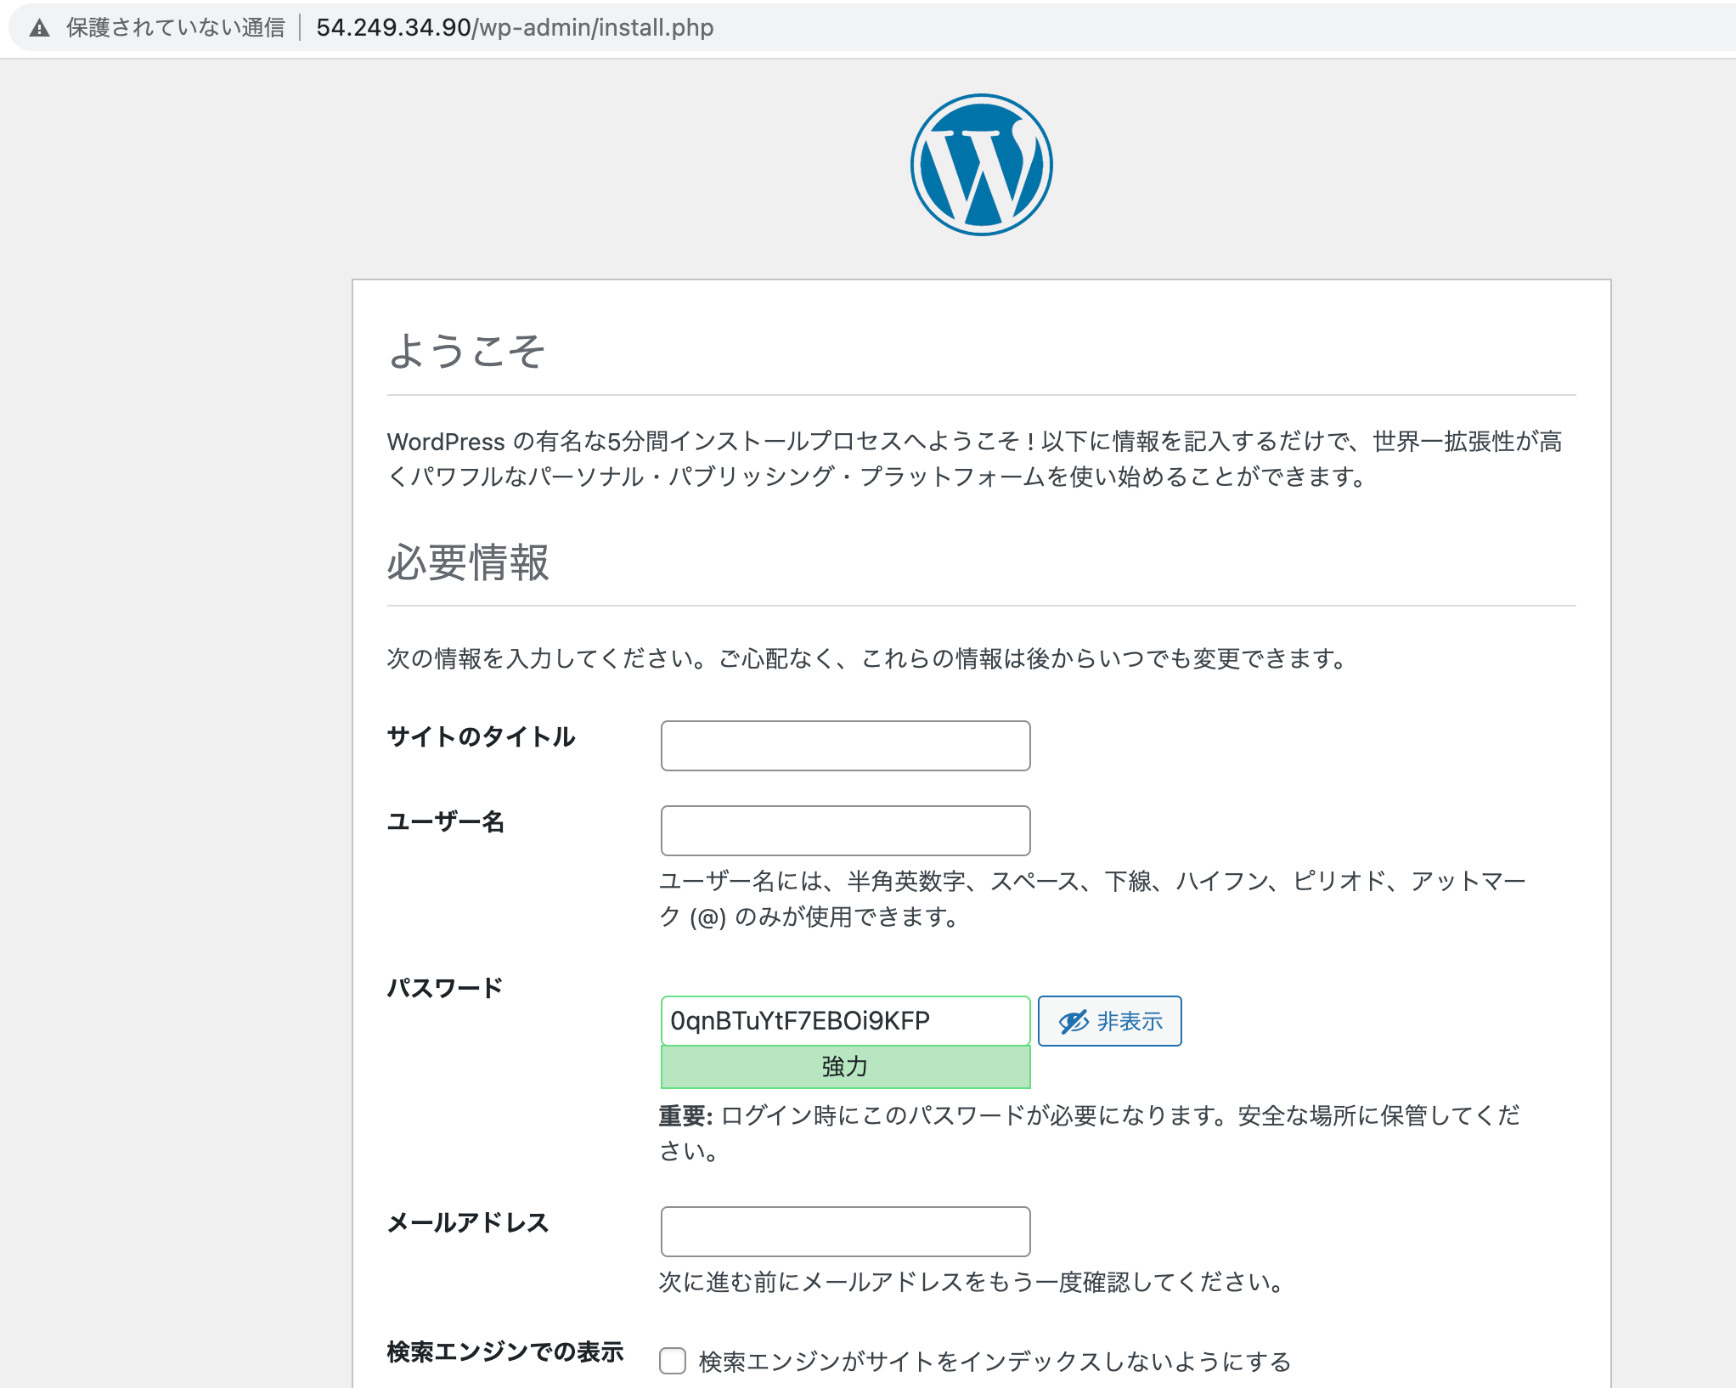This screenshot has width=1736, height=1388.
Task: Focus the サイトのタイトル input field
Action: [x=845, y=746]
